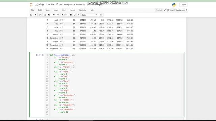This screenshot has height=121, width=216.
Task: Click the Jupyter logo
Action: click(x=37, y=5)
